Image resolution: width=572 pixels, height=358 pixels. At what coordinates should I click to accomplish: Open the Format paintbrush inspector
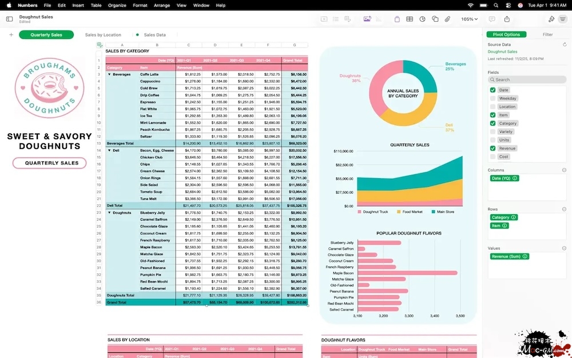point(551,19)
